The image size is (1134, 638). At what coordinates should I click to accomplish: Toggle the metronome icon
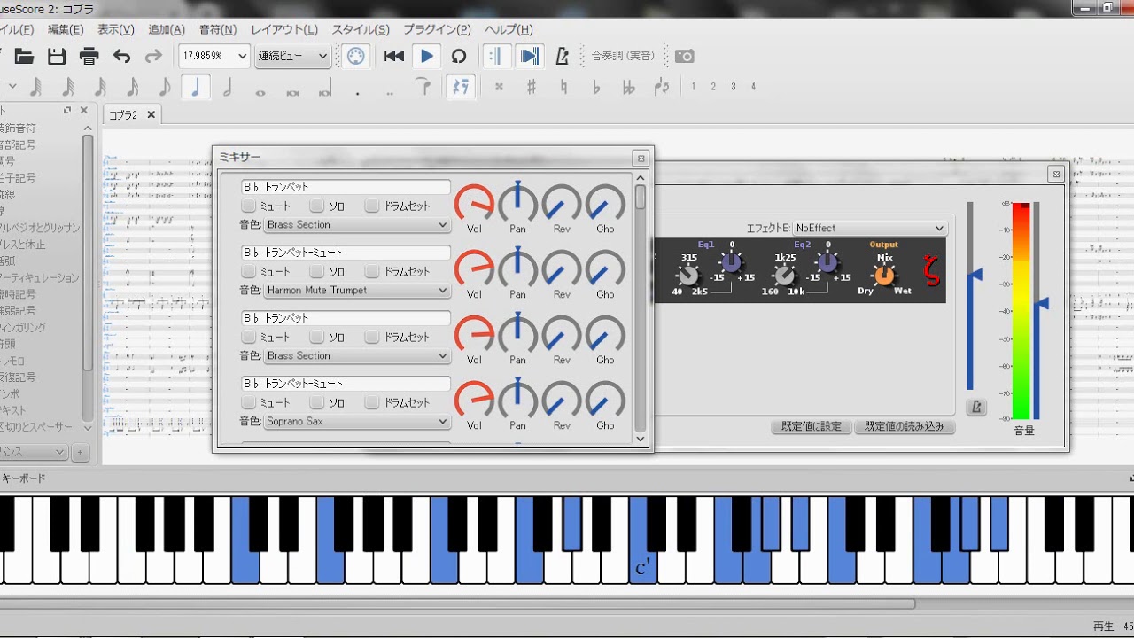click(x=562, y=57)
